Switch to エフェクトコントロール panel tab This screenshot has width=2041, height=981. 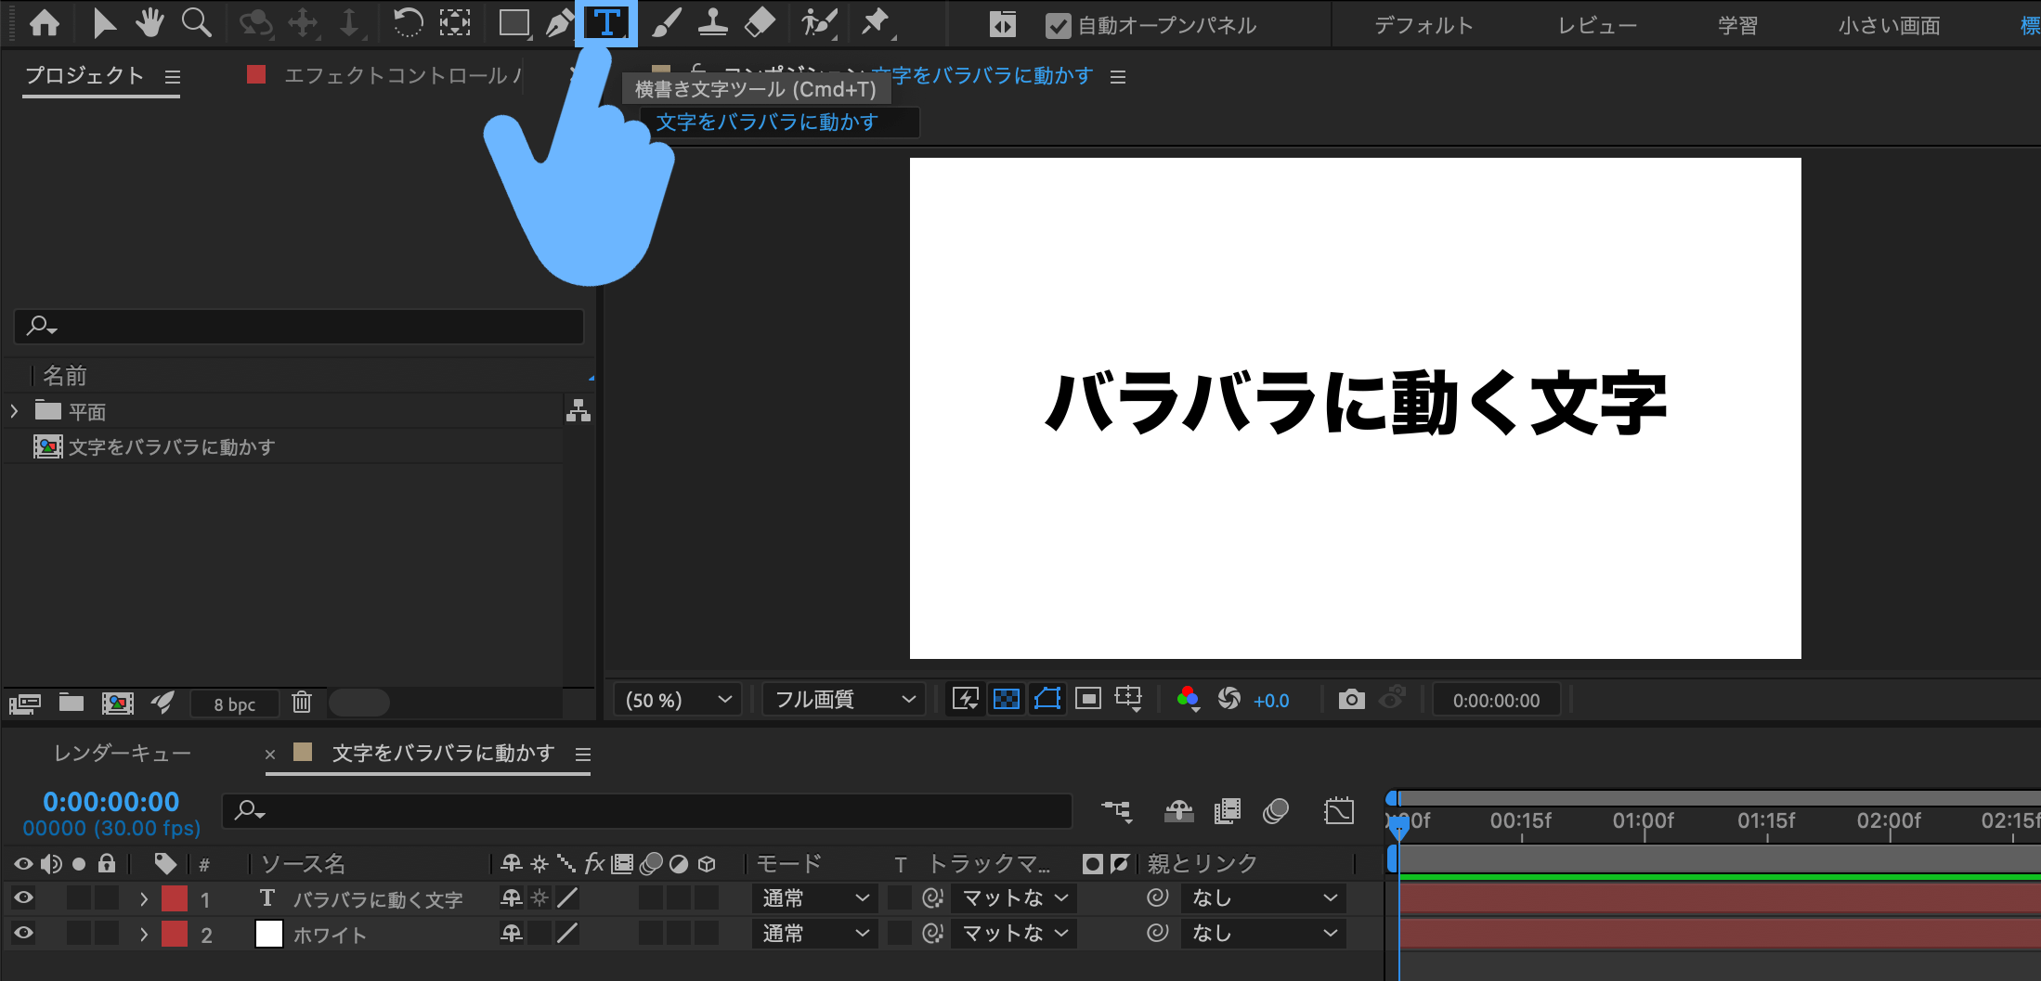click(x=402, y=75)
